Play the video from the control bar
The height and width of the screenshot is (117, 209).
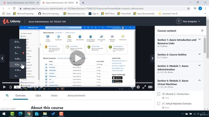[x=4, y=87]
